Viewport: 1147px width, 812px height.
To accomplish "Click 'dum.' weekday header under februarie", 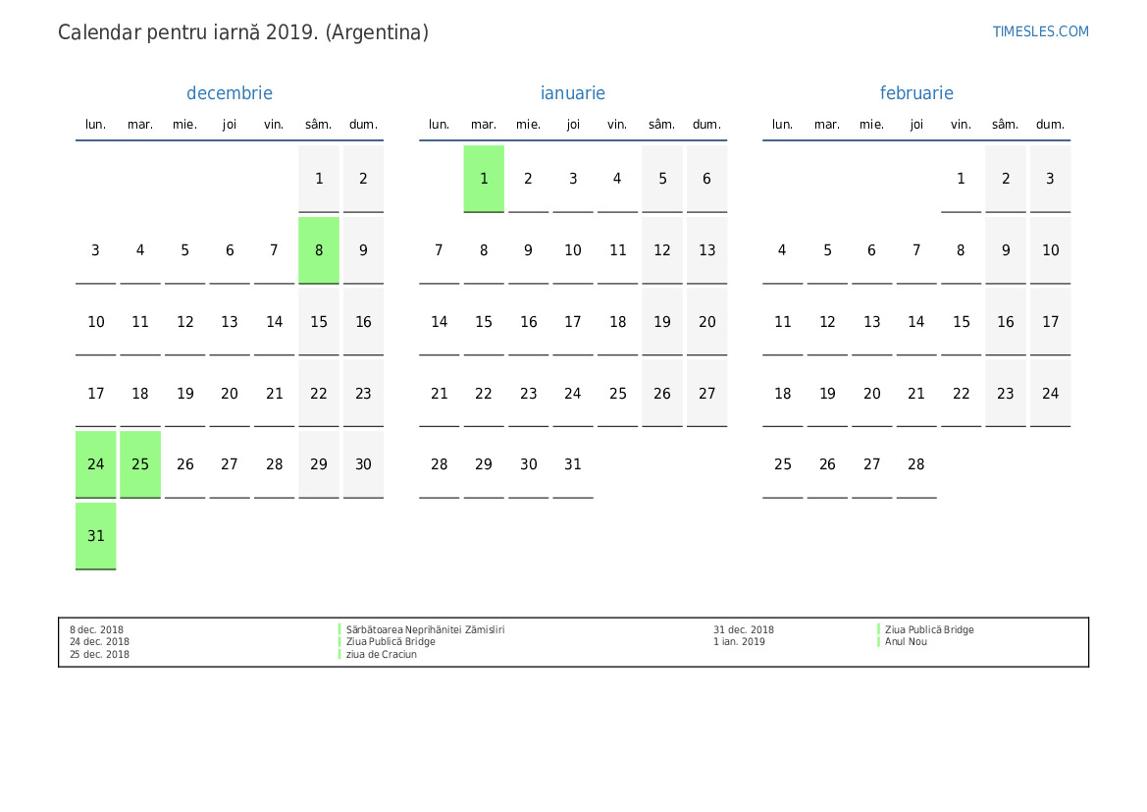I will point(1051,125).
